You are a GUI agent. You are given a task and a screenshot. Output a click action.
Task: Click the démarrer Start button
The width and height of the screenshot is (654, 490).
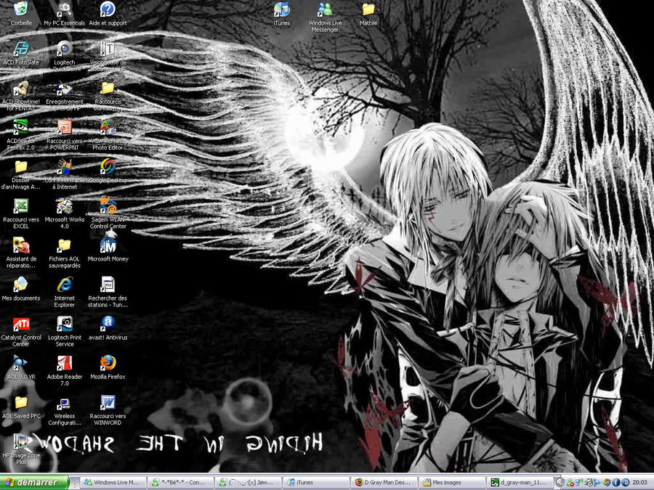(x=34, y=482)
